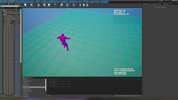The height and width of the screenshot is (100, 178).
Task: Click the Modes toolbar icon
Action: pos(38,5)
